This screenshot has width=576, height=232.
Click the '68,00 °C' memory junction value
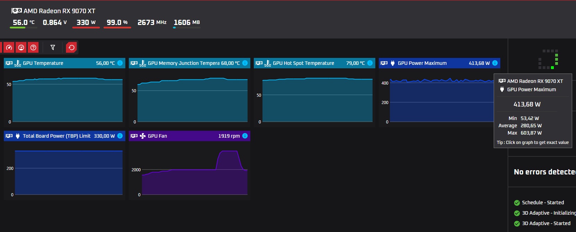tap(231, 63)
